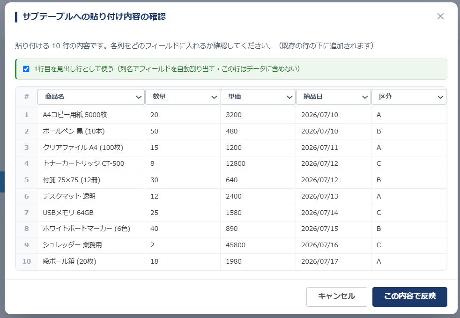This screenshot has width=460, height=318.
Task: Click the キャンセル button
Action: [336, 296]
